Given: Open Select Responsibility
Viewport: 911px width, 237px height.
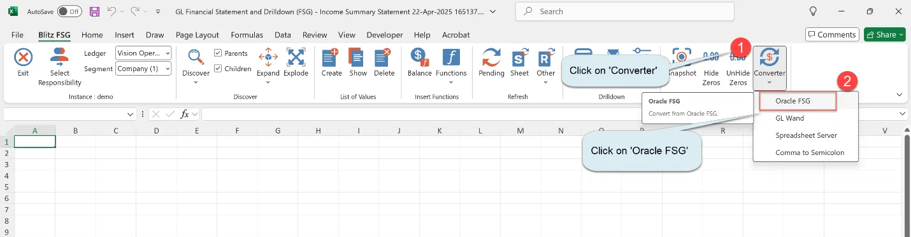Looking at the screenshot, I should (x=60, y=67).
